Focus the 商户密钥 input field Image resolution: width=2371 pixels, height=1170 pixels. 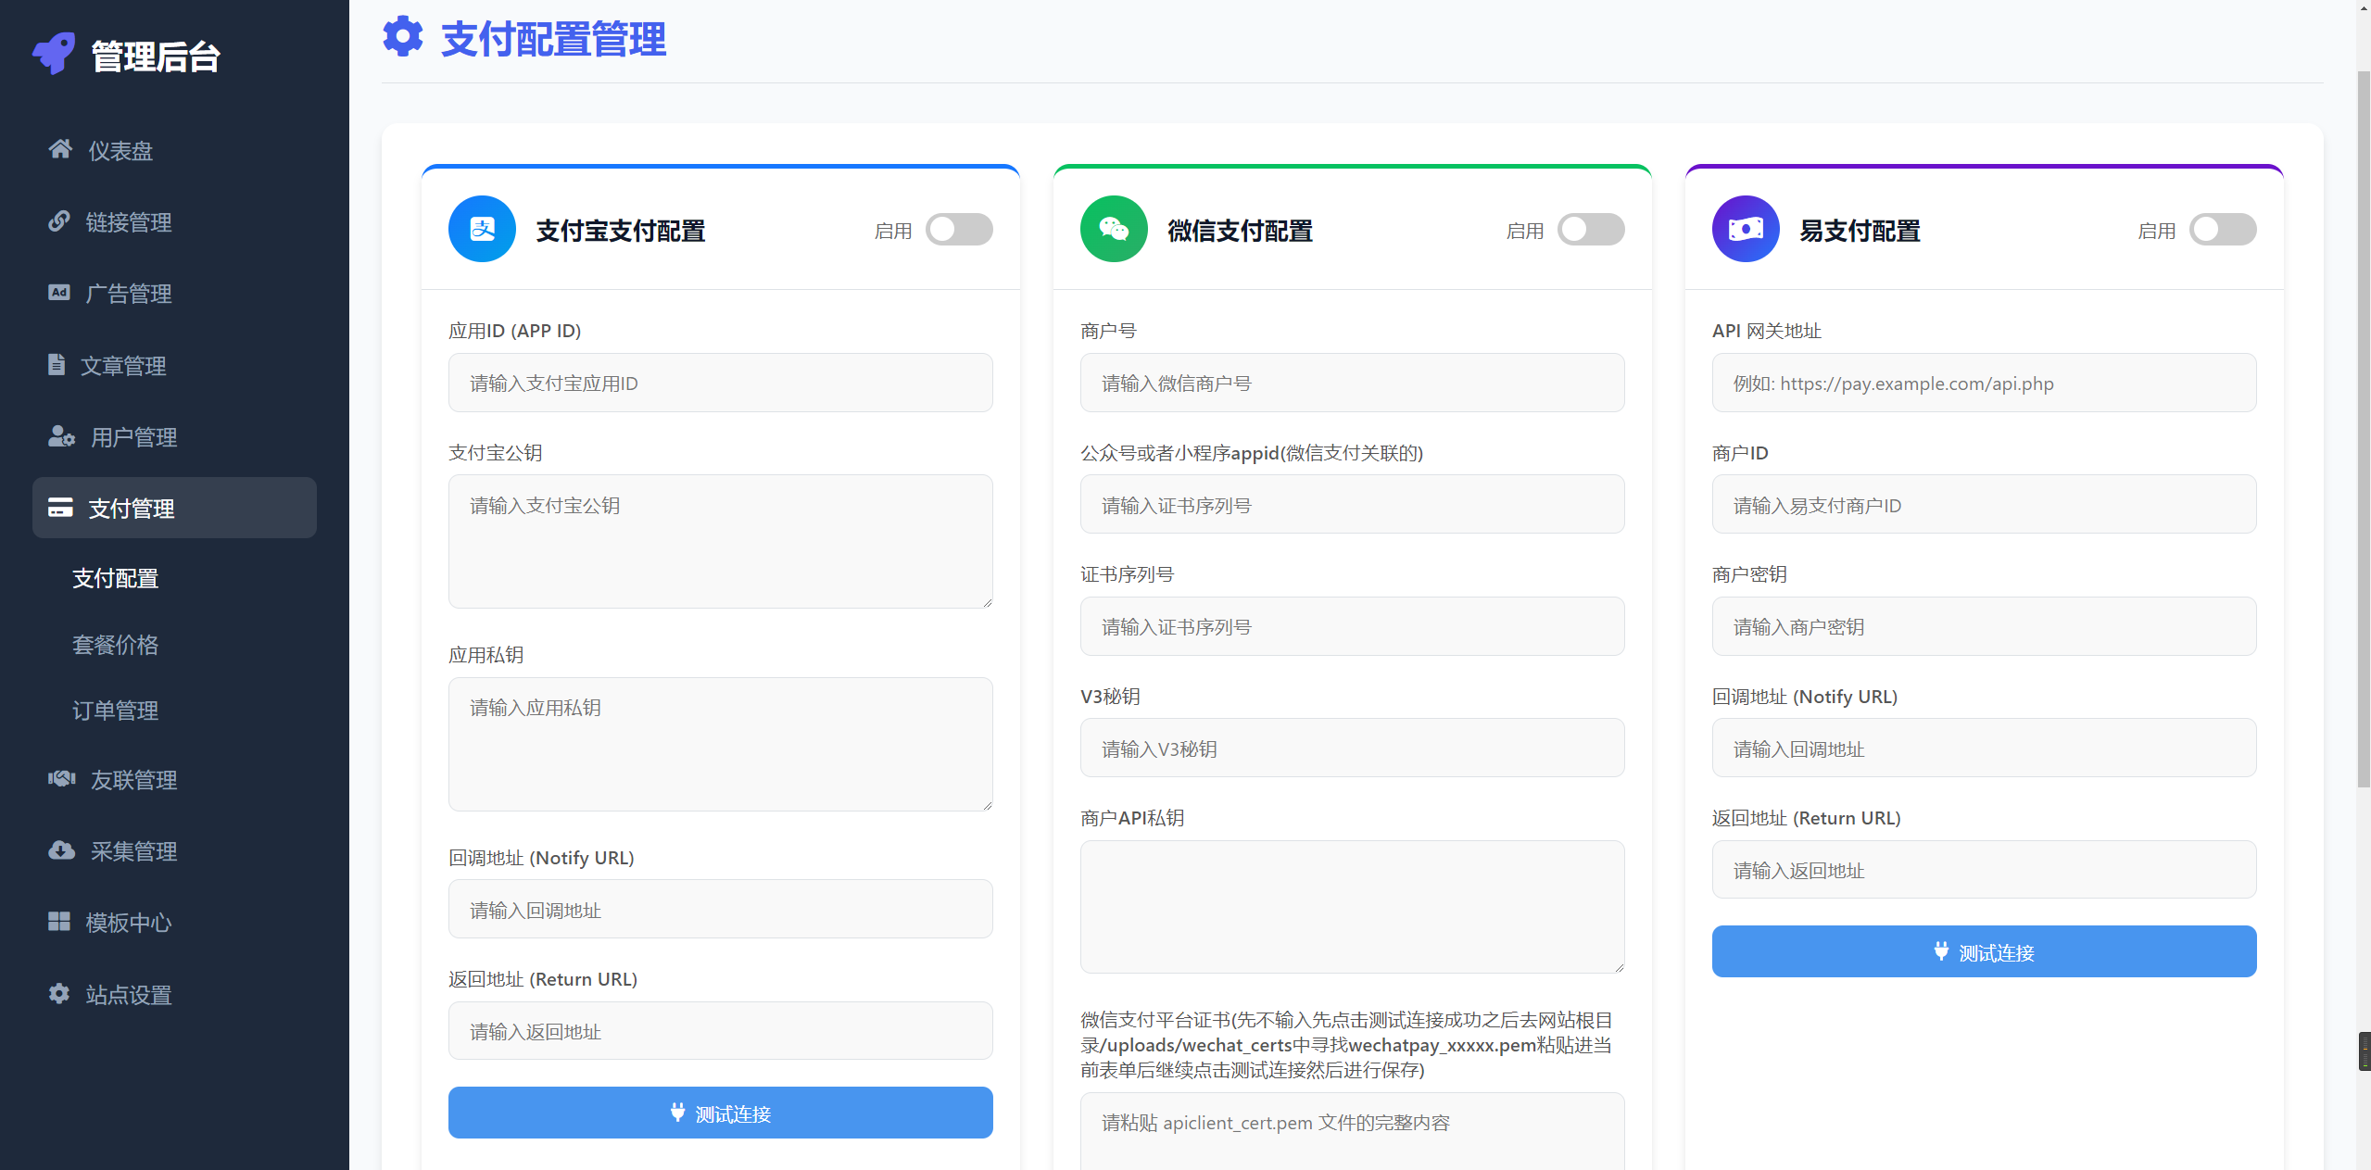click(1985, 626)
